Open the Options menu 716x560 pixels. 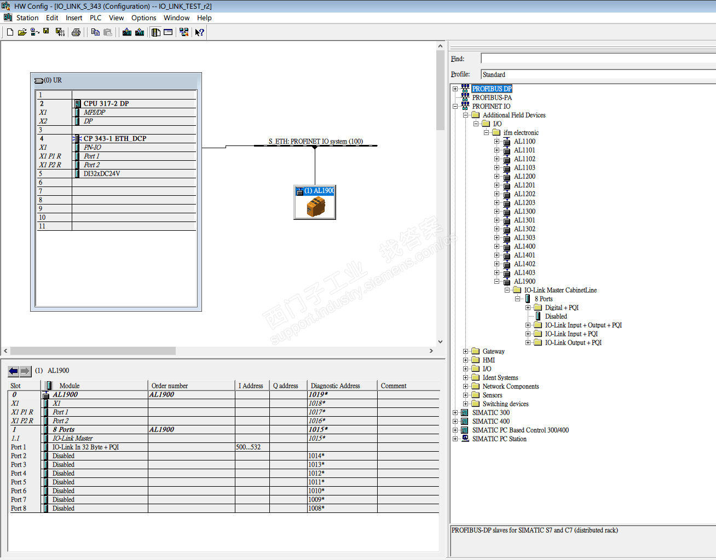pos(143,17)
